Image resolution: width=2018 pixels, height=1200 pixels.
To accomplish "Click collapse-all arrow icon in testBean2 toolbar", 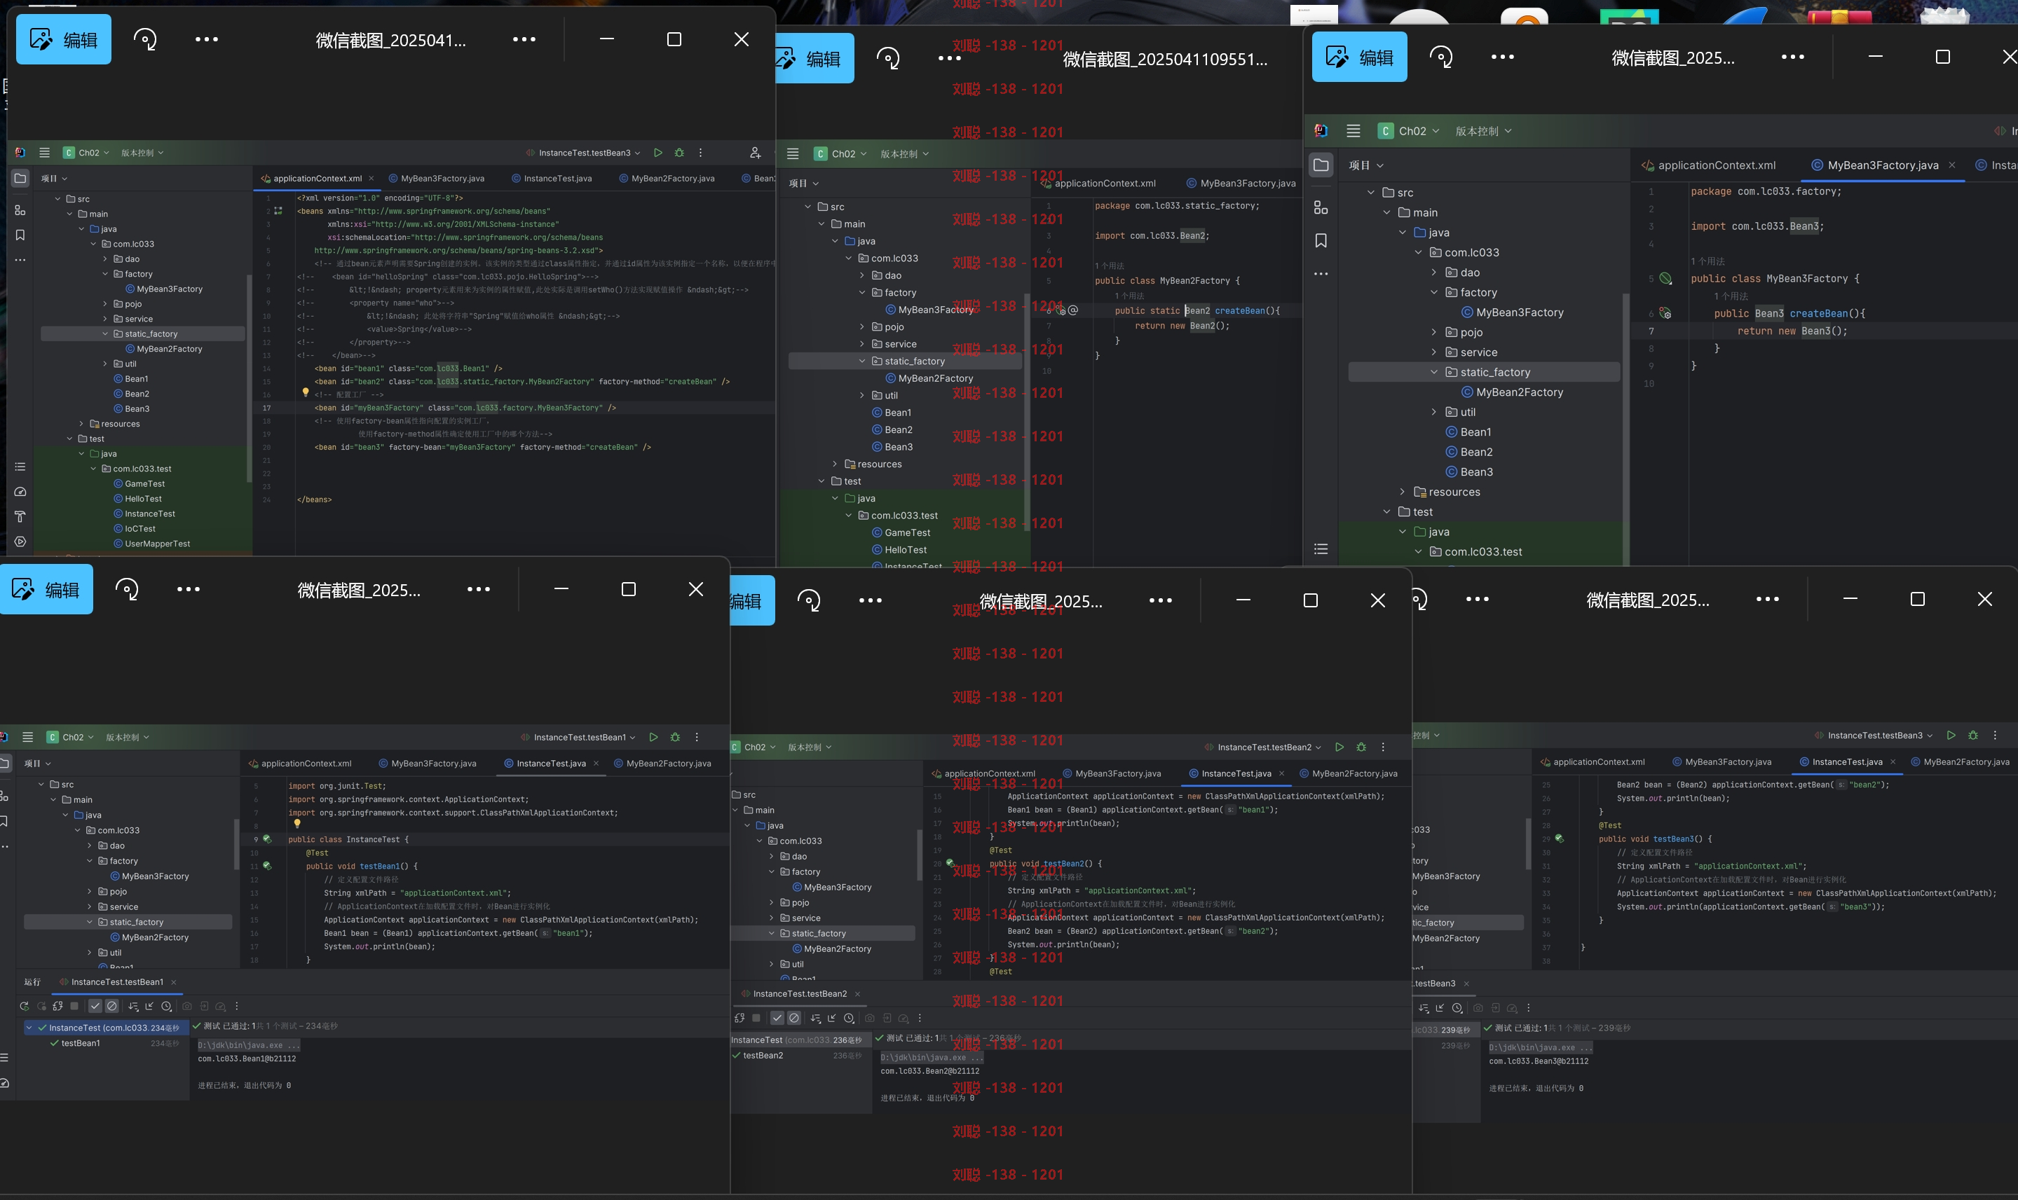I will pyautogui.click(x=832, y=1018).
